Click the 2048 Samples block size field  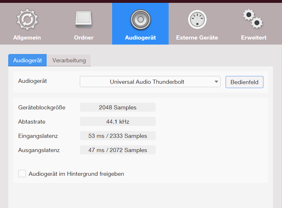pos(118,107)
